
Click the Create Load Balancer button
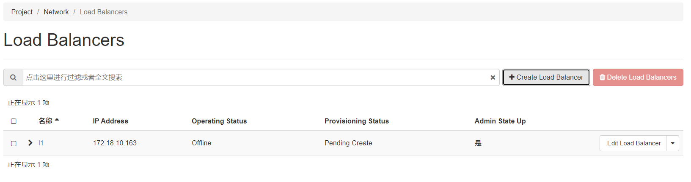tap(546, 78)
